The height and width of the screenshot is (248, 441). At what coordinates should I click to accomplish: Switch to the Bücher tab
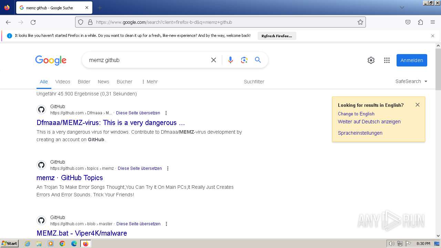[124, 82]
